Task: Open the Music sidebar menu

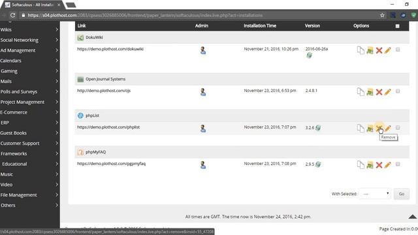Action: [x=29, y=174]
